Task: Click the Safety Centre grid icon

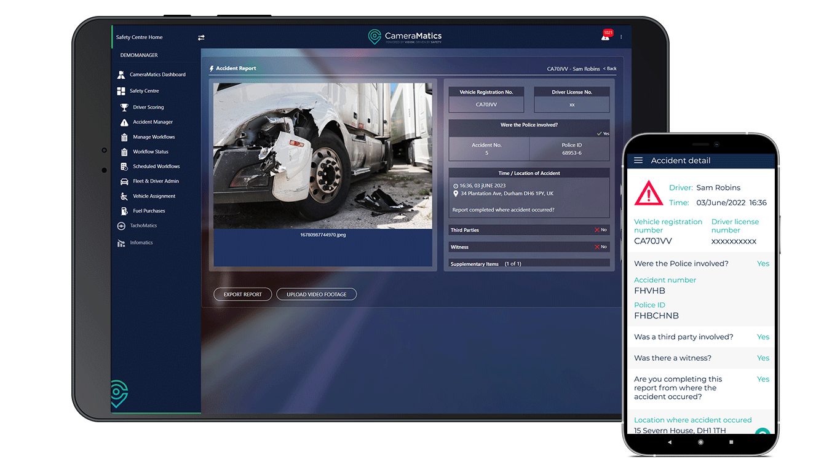Action: point(121,91)
